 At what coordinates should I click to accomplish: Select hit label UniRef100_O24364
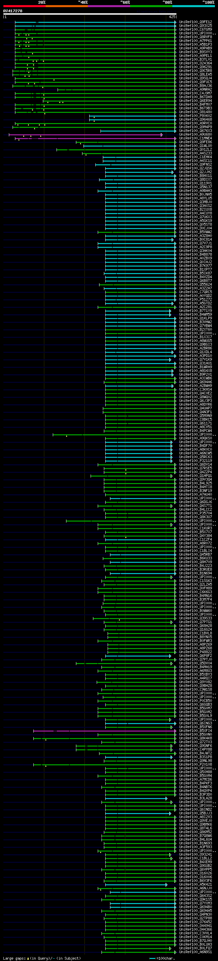196,63
